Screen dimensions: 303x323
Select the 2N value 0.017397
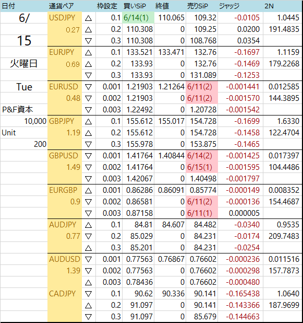pos(283,156)
